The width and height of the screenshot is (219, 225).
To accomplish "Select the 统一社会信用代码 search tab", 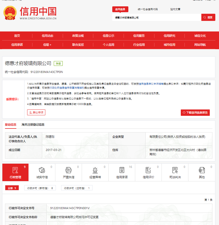I will [x=148, y=9].
